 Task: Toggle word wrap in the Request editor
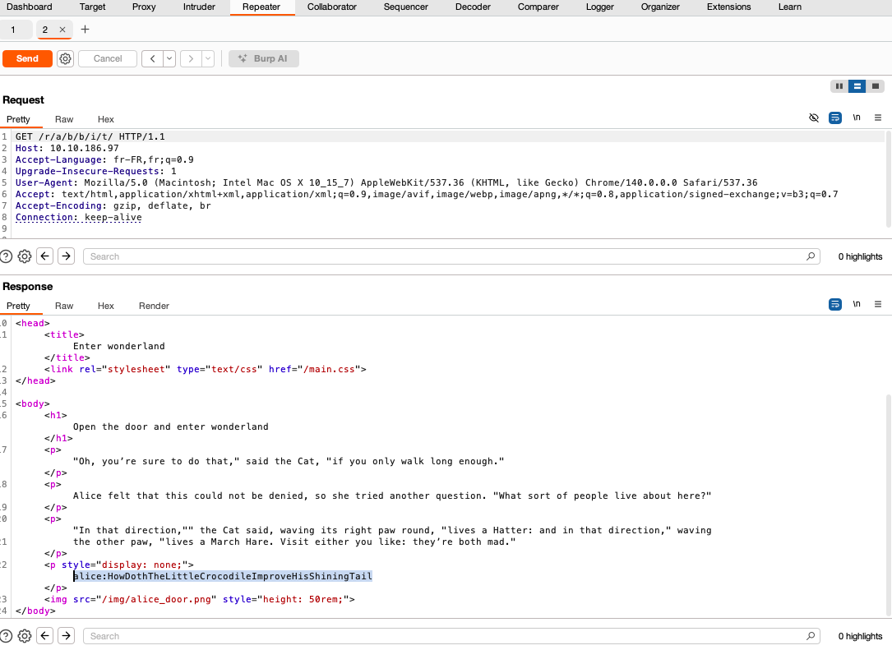pos(835,118)
